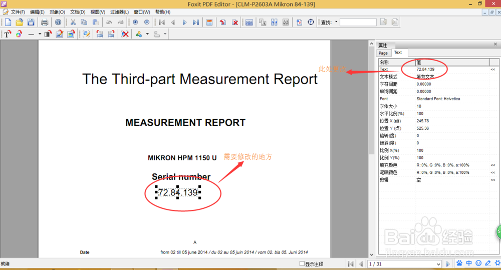The height and width of the screenshot is (270, 501).
Task: Open the 文档(D) menu
Action: (x=78, y=12)
